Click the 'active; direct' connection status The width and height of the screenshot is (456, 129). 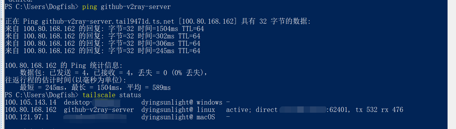251,110
